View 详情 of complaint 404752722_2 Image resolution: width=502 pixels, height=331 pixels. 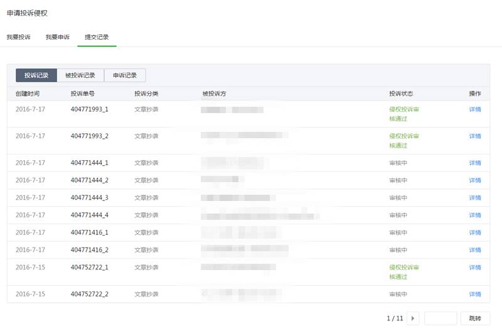[x=475, y=294]
